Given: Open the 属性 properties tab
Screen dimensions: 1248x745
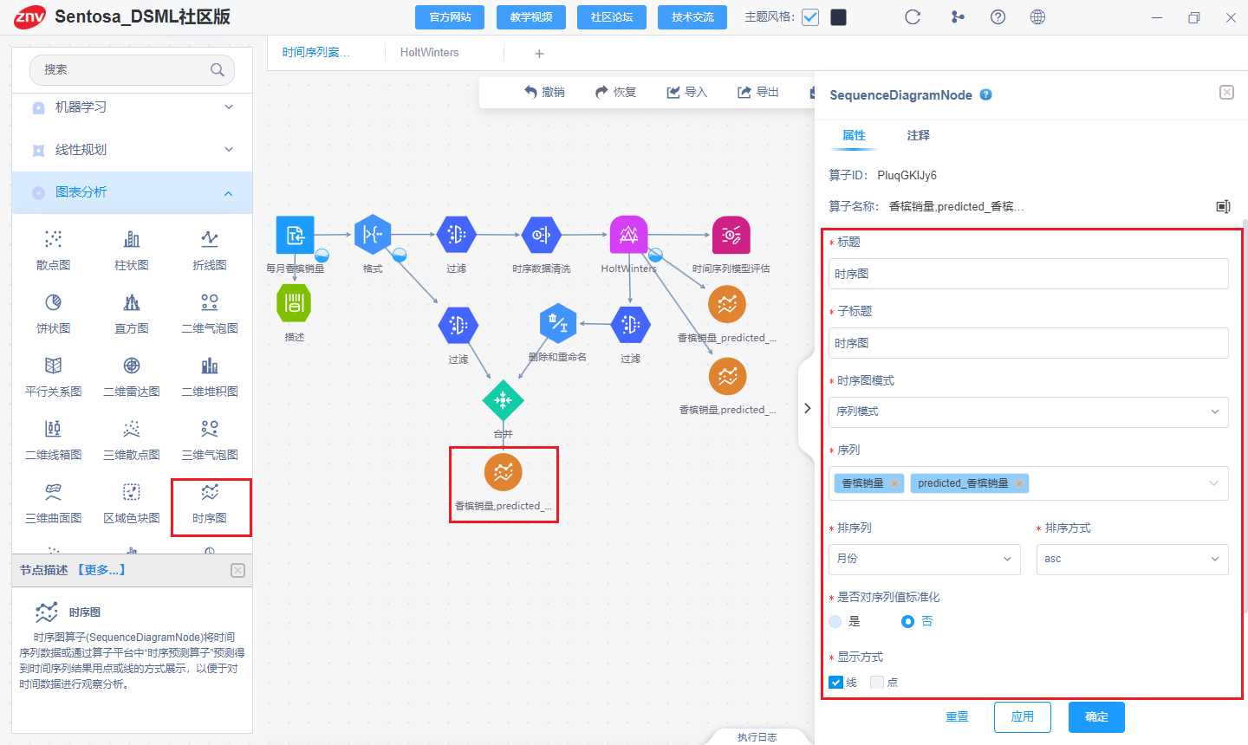Looking at the screenshot, I should 854,135.
